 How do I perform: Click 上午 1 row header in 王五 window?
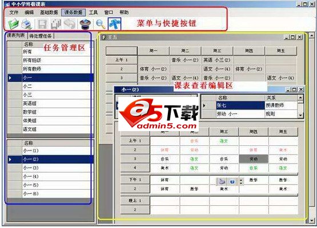122,60
